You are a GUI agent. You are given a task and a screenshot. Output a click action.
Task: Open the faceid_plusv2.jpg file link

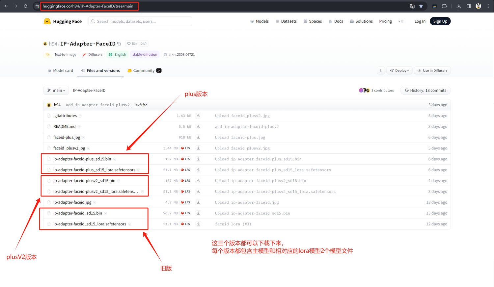69,148
